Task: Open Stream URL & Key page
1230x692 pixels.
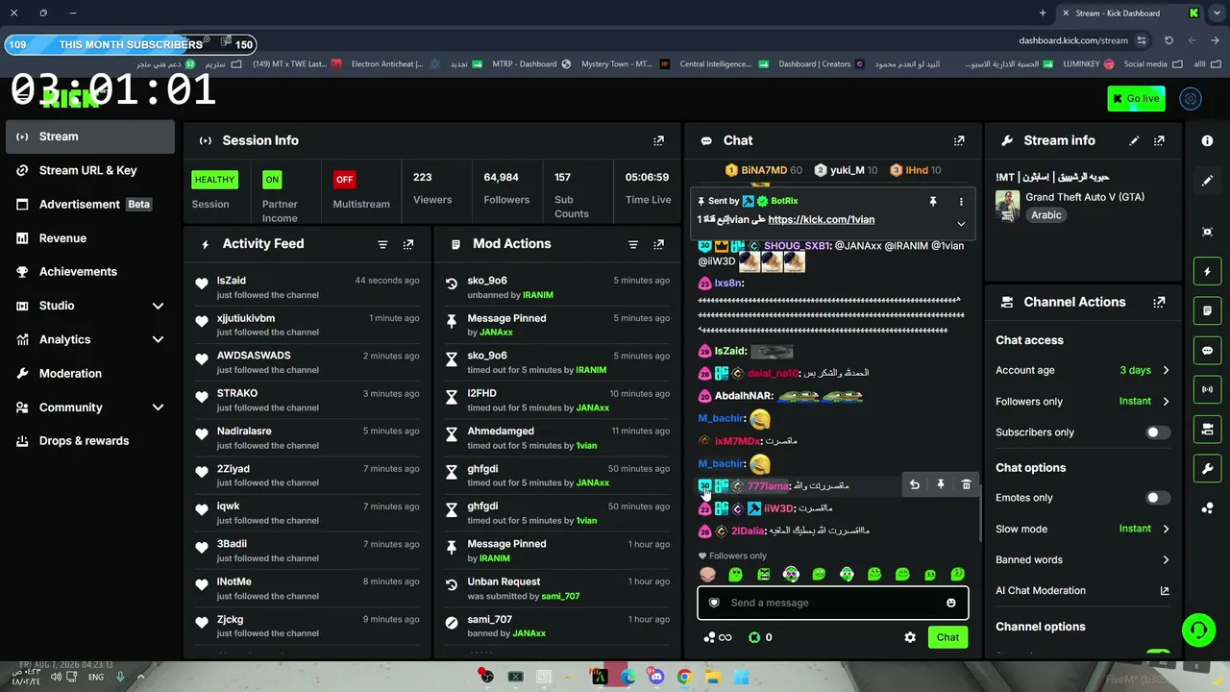Action: (x=90, y=170)
